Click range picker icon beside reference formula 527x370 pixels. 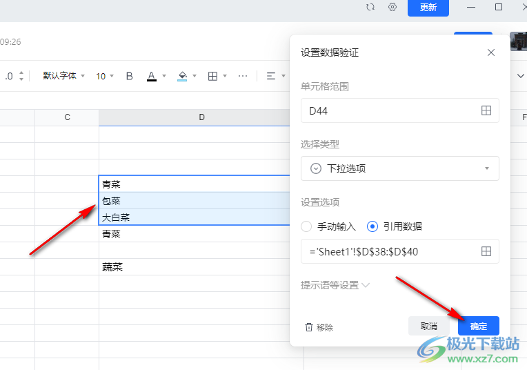point(486,251)
